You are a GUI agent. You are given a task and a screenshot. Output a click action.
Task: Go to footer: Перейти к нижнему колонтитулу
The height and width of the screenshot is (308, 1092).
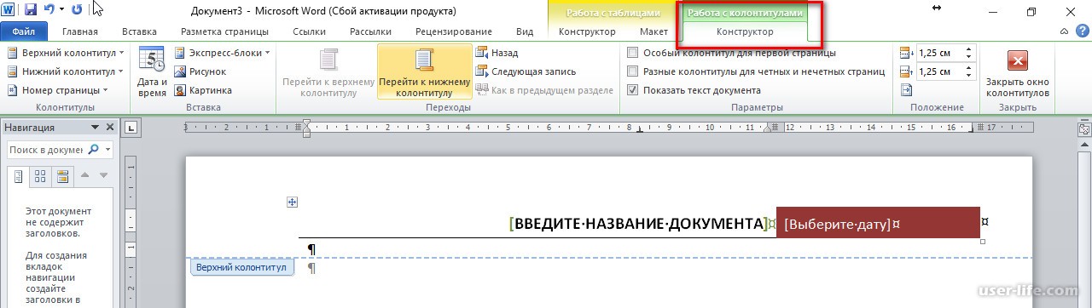(x=424, y=72)
